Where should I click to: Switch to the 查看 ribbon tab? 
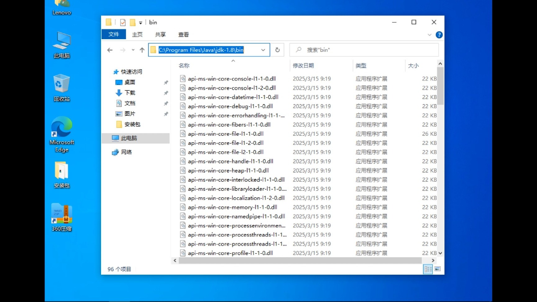183,34
